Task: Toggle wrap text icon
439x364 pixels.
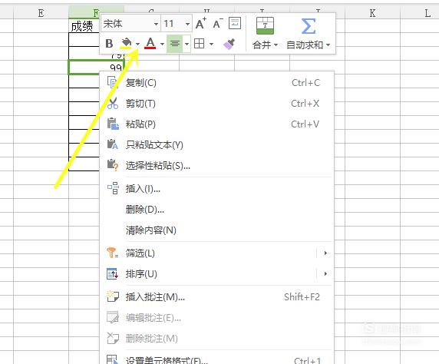Action: [235, 23]
